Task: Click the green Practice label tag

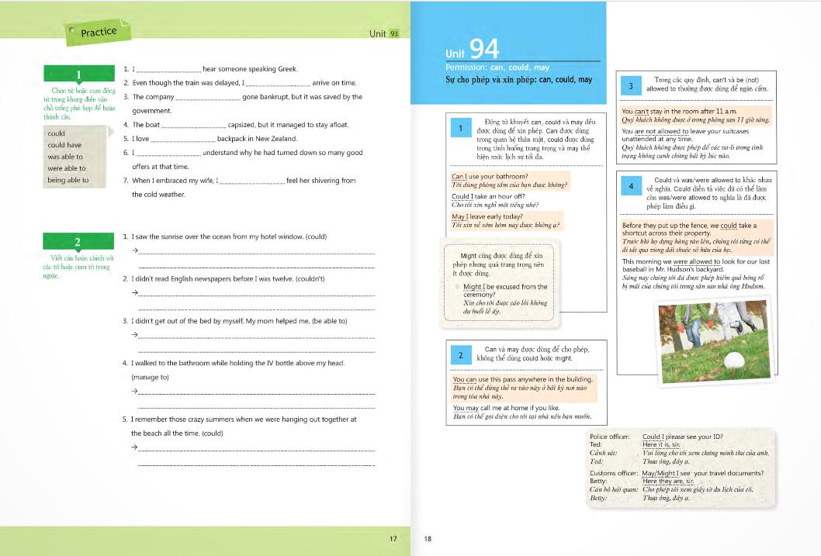Action: [x=99, y=32]
